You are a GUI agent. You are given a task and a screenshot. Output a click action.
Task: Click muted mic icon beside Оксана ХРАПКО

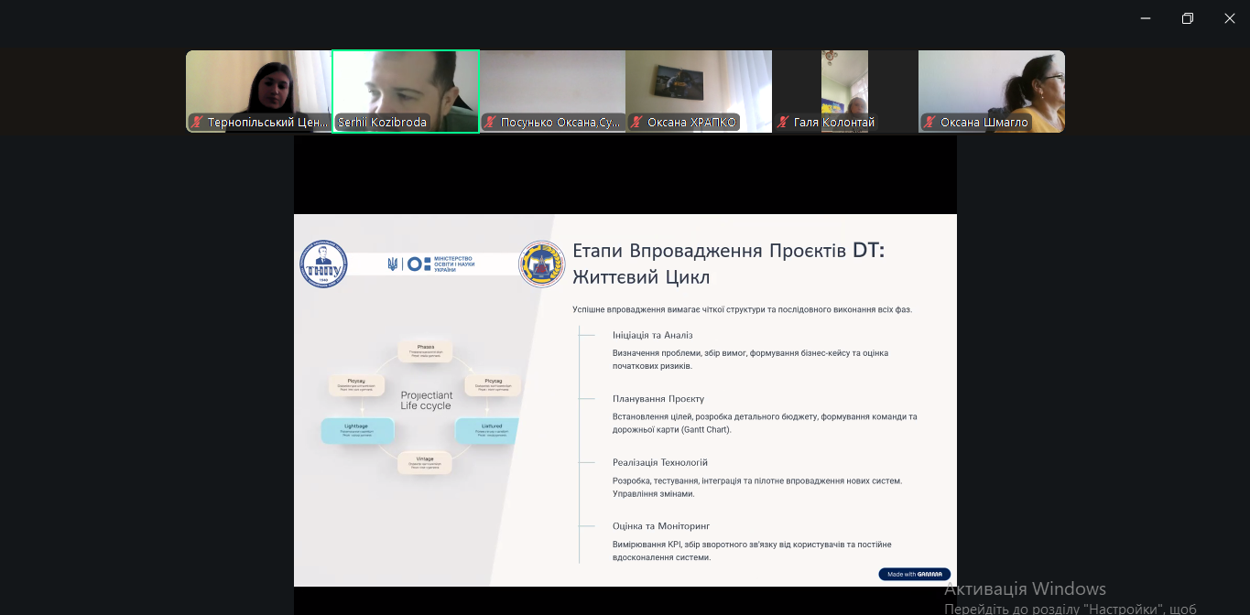[636, 123]
